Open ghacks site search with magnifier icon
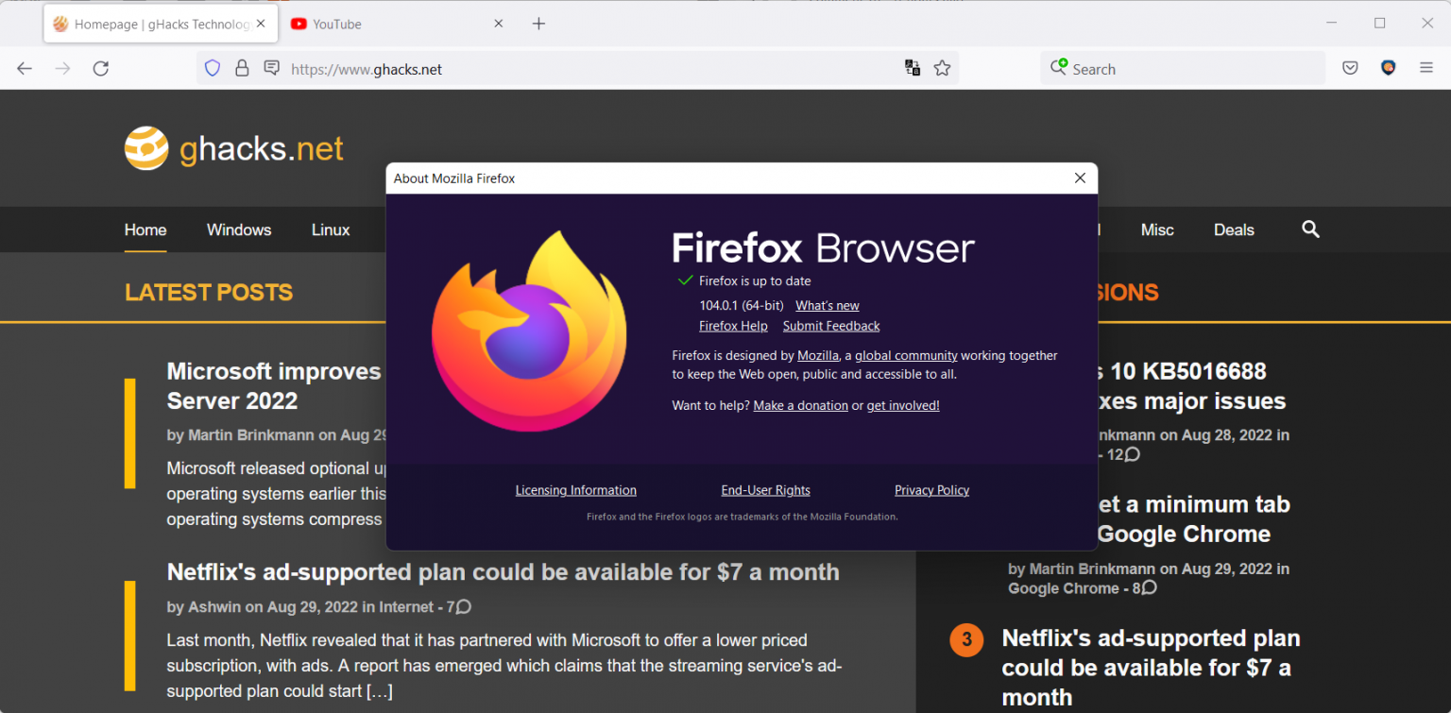 pos(1310,229)
